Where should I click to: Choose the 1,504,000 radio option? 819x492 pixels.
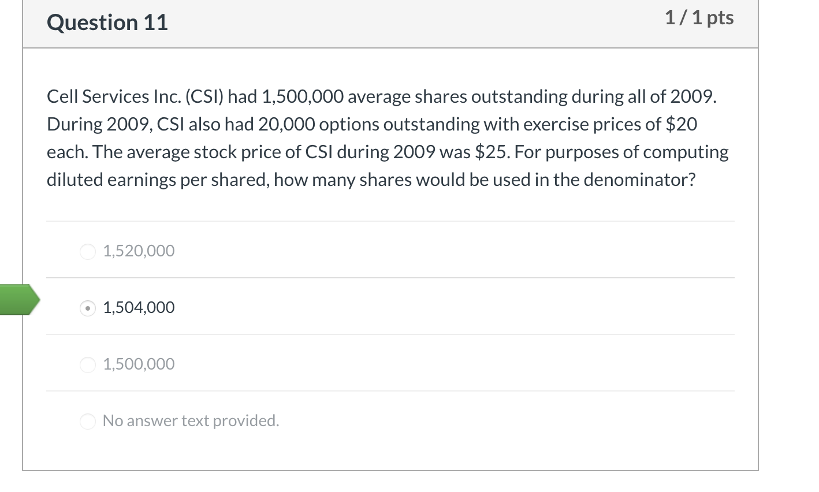coord(87,308)
